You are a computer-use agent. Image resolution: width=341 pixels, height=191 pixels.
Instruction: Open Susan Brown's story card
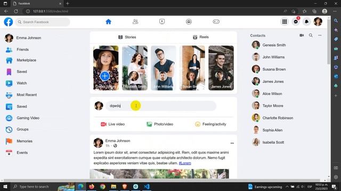click(192, 68)
